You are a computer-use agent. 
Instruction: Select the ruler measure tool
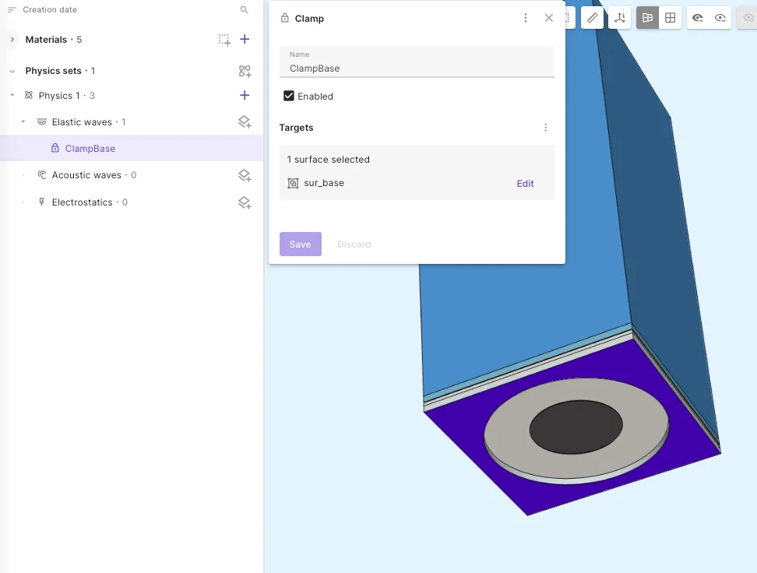coord(593,18)
